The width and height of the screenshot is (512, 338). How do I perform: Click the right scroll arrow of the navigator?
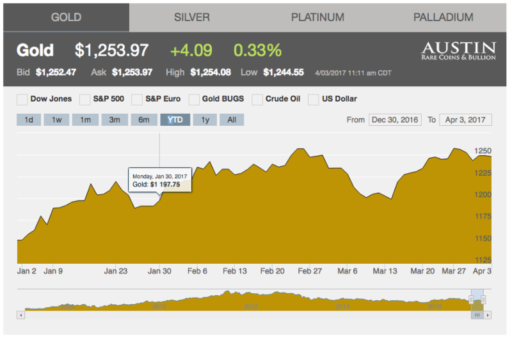[x=488, y=315]
